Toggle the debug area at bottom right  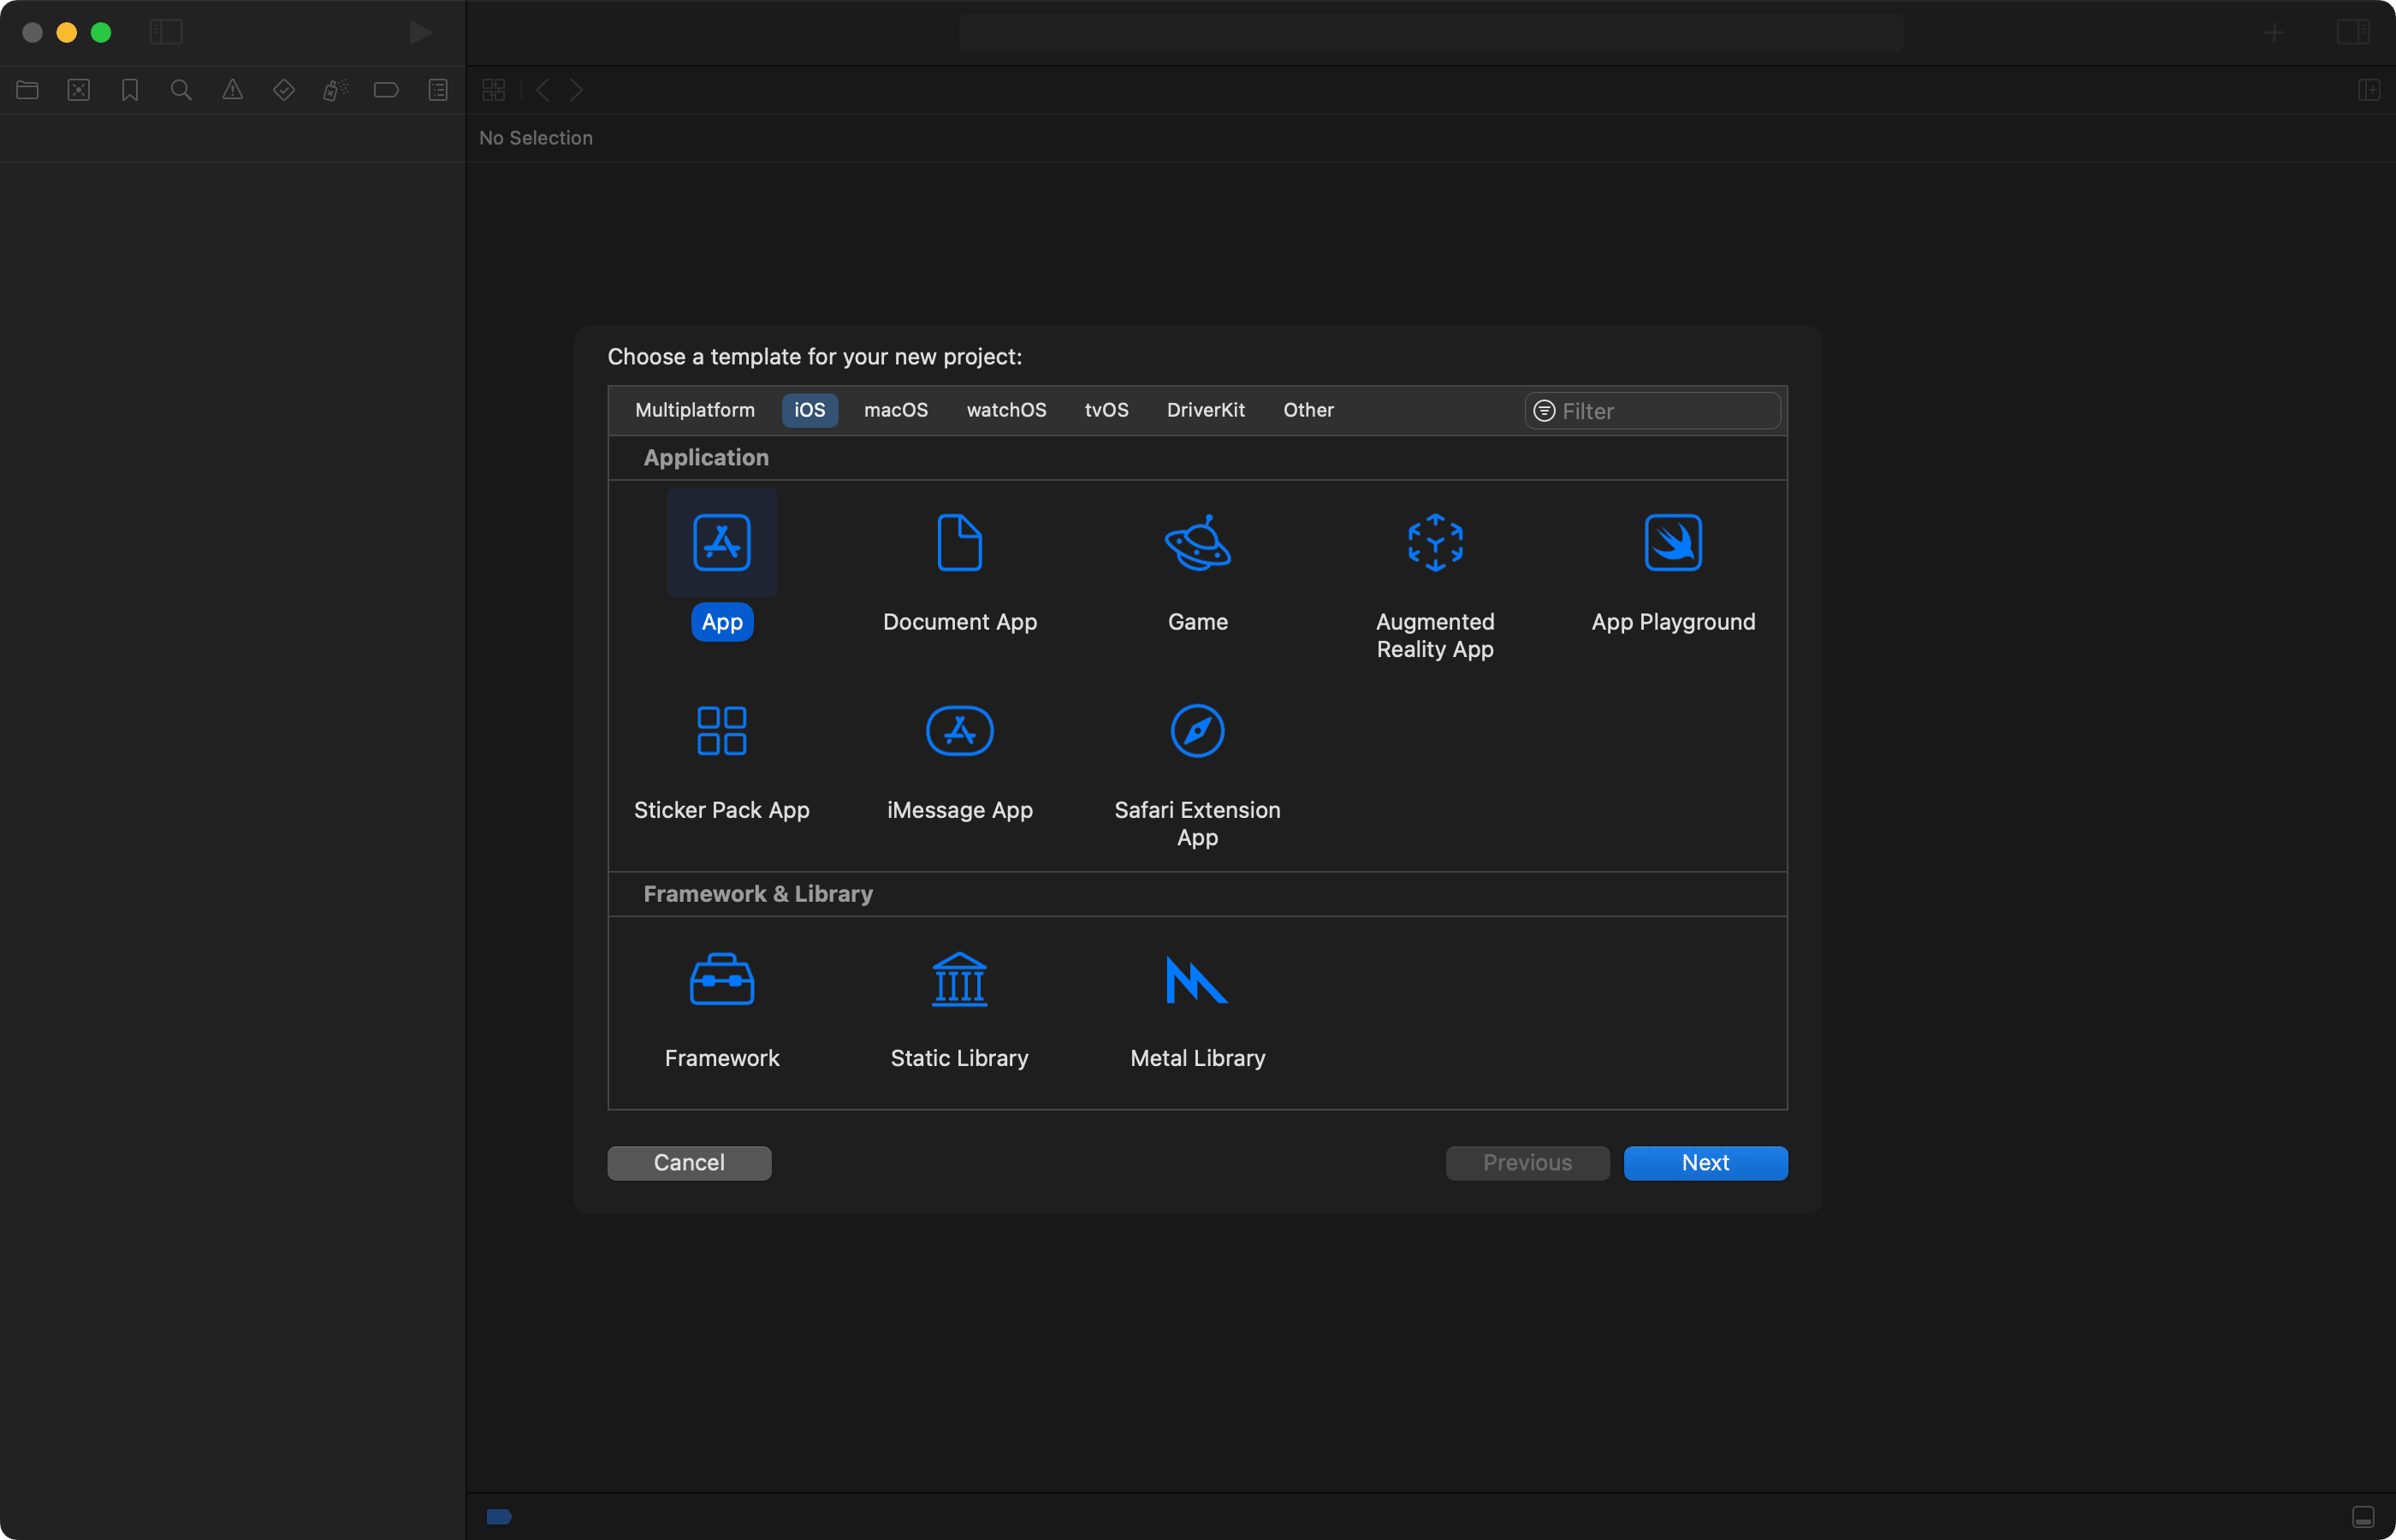[2363, 1517]
